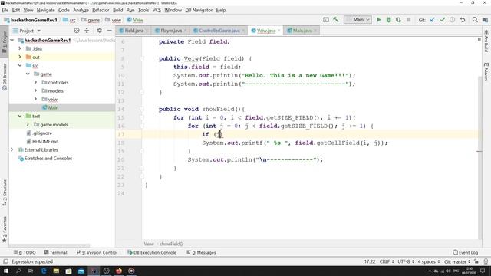
Task: Open the File menu
Action: tap(5, 10)
